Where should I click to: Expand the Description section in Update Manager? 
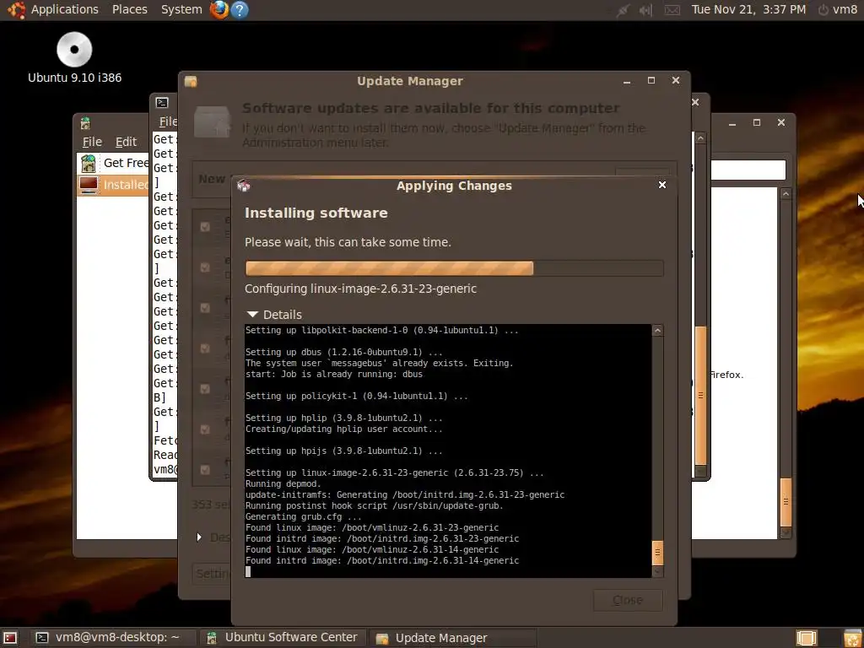click(x=199, y=537)
